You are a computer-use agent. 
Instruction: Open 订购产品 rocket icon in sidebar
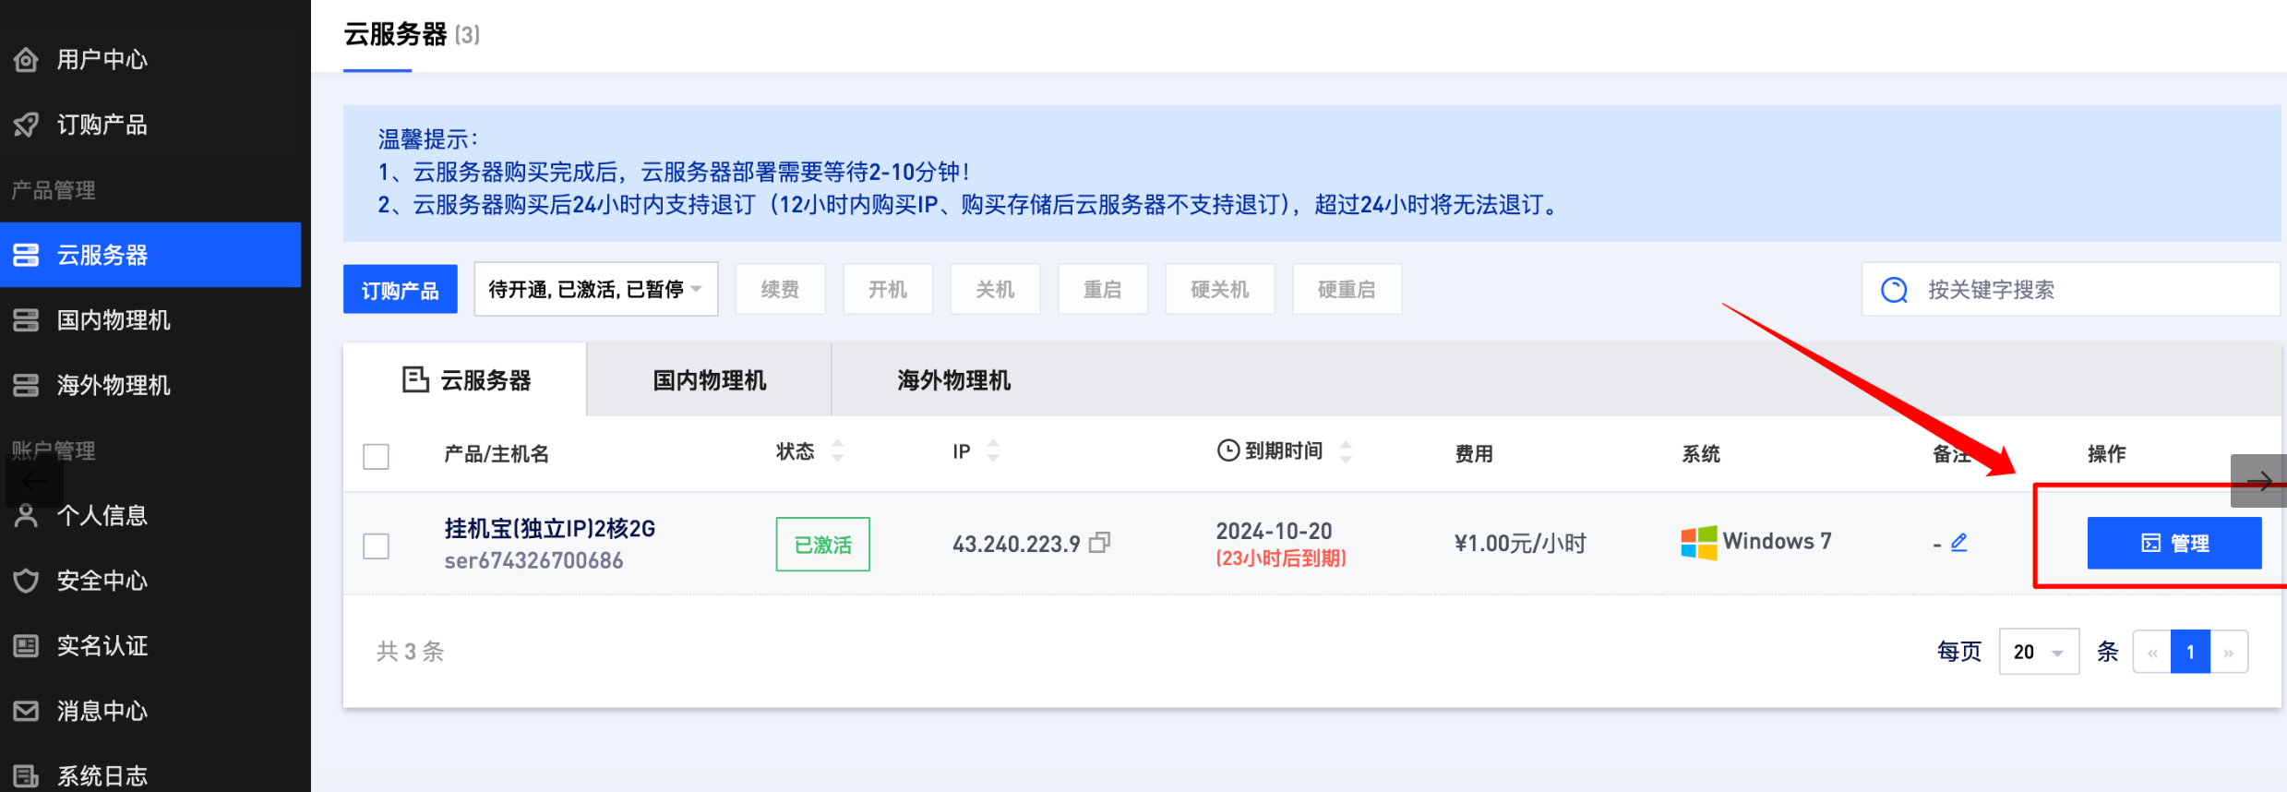point(26,125)
